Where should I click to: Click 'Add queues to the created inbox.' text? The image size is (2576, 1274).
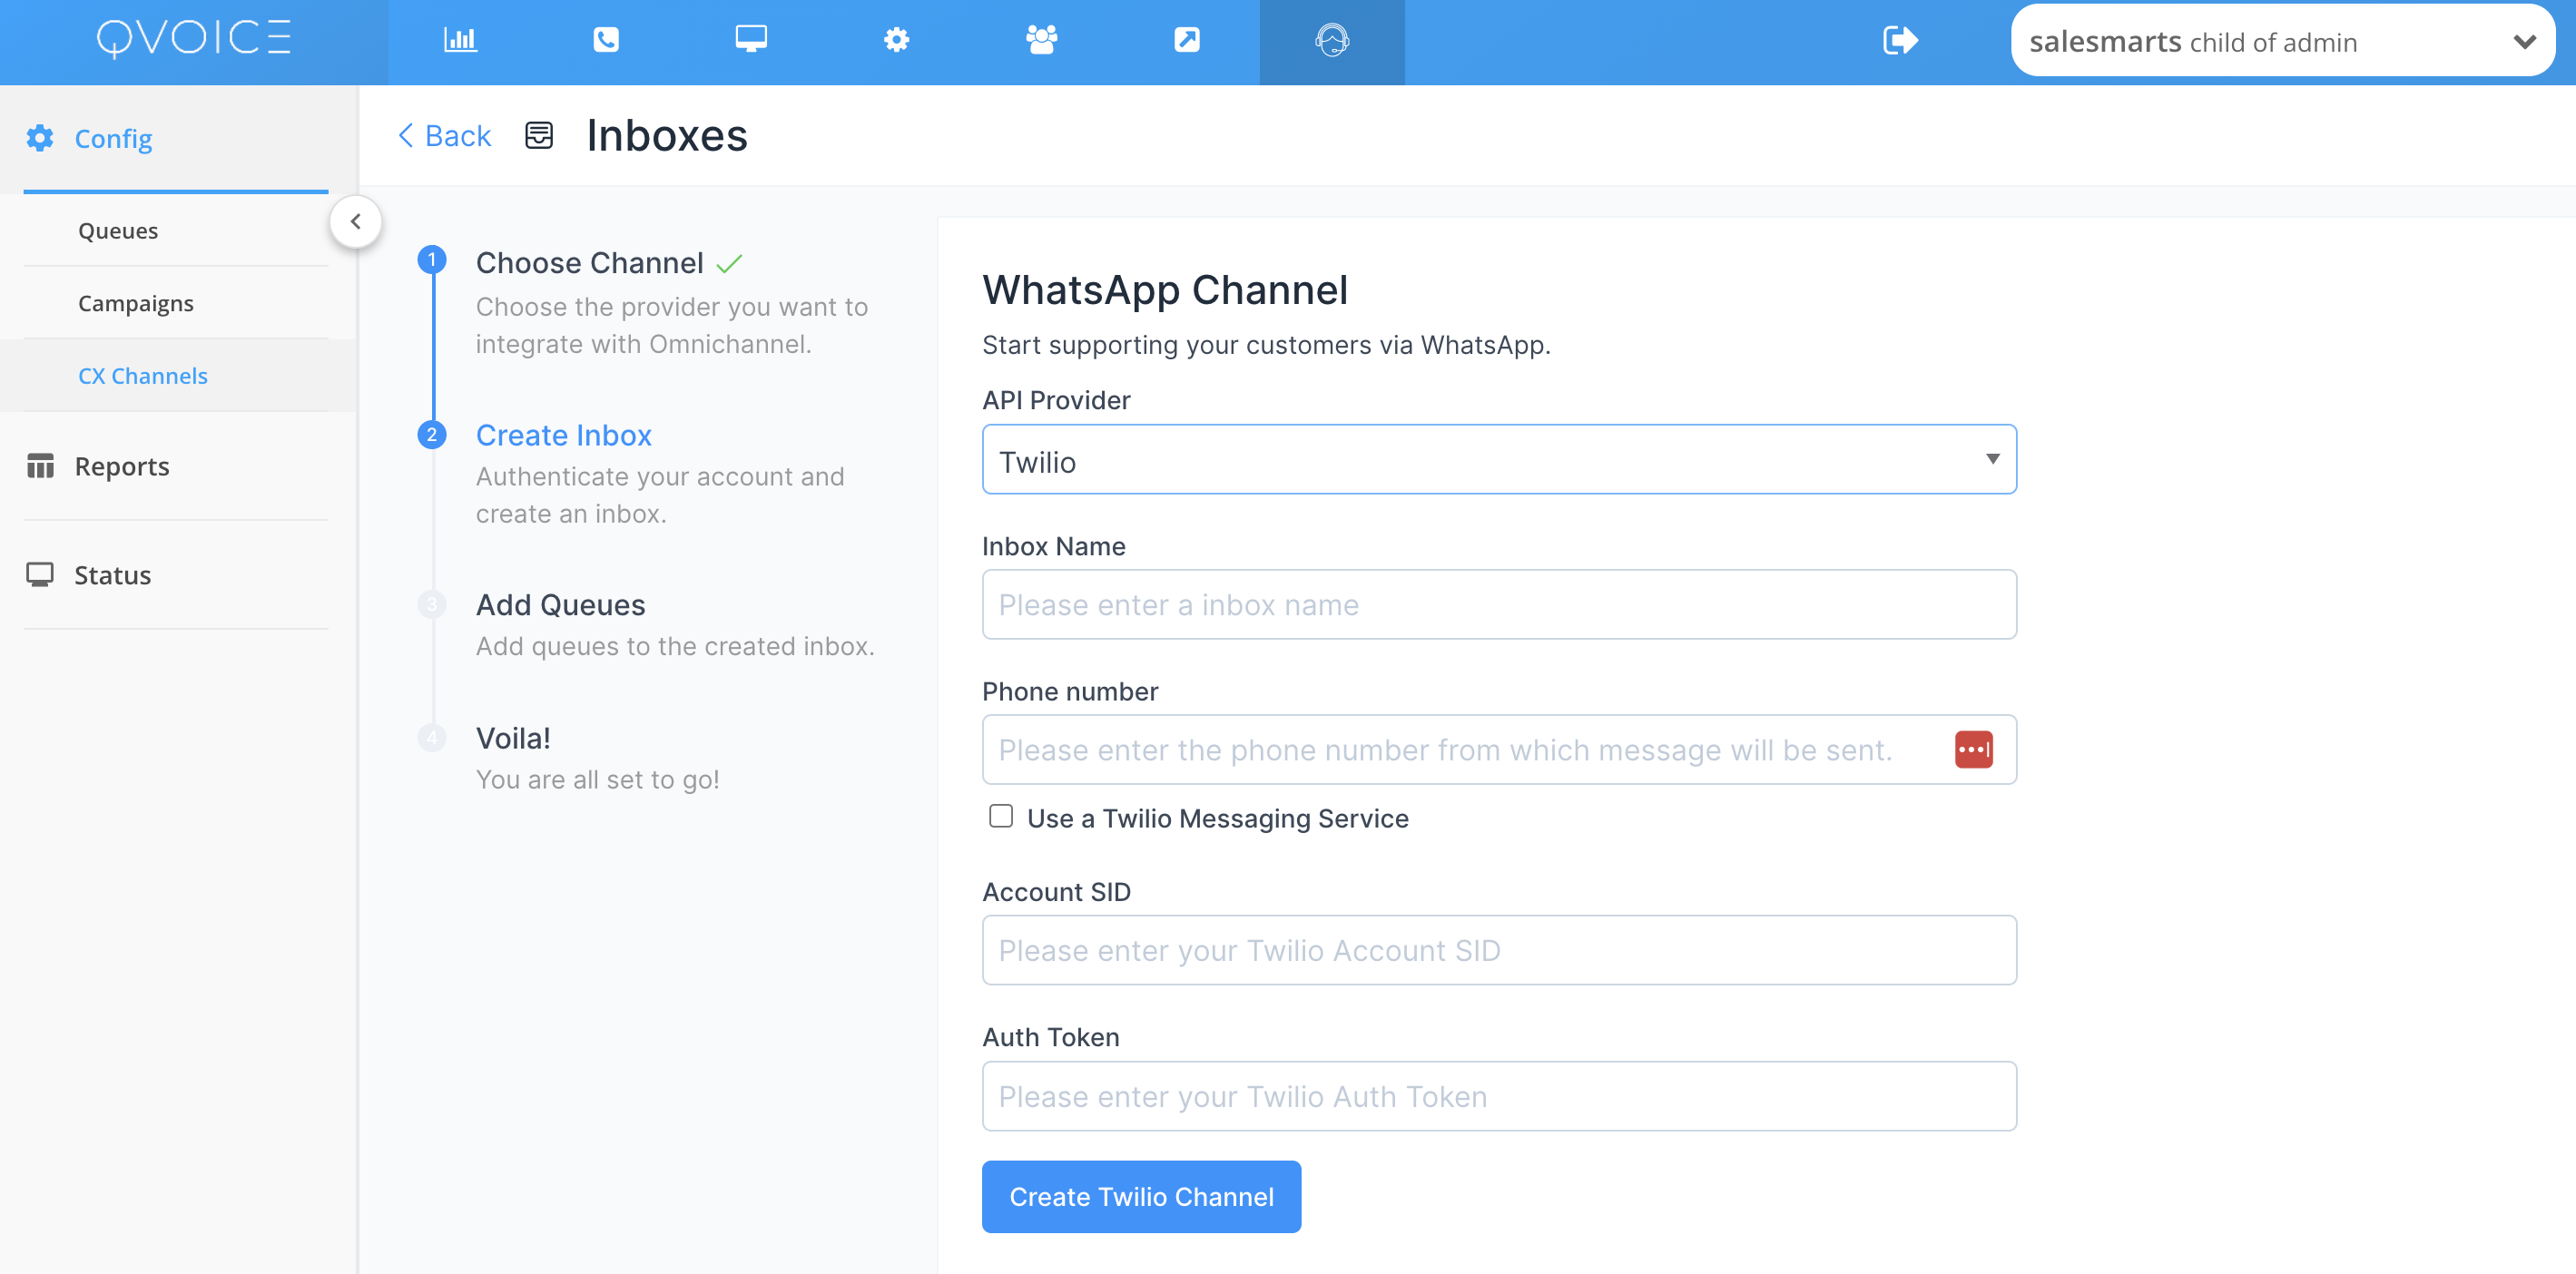(x=675, y=647)
